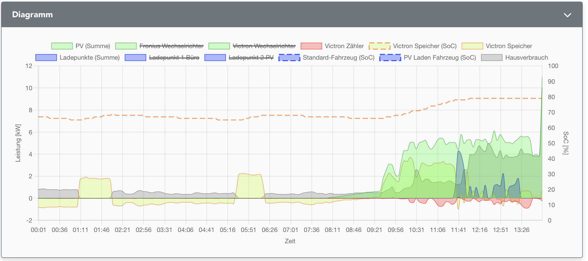Image resolution: width=588 pixels, height=261 pixels.
Task: Re-enable the Victron Wechselrichter dataset
Action: click(x=264, y=46)
